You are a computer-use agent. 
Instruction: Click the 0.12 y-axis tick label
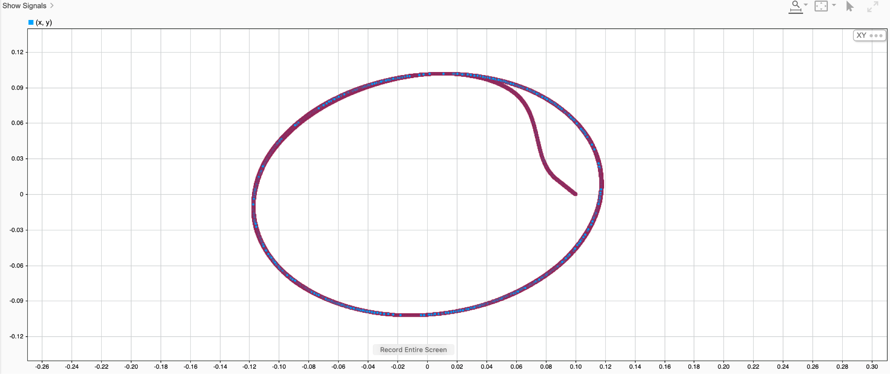(x=17, y=52)
